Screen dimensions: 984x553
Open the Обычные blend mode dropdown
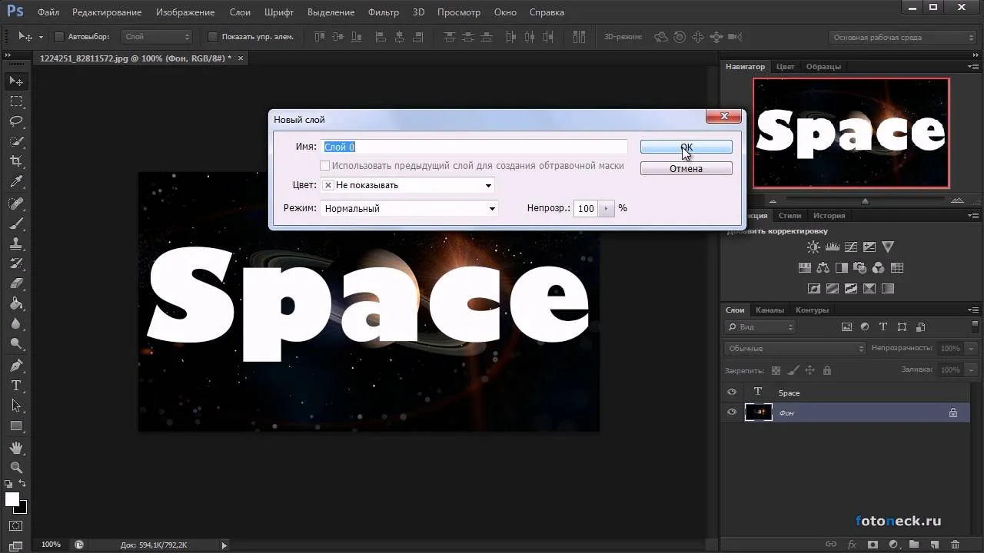[x=796, y=348]
